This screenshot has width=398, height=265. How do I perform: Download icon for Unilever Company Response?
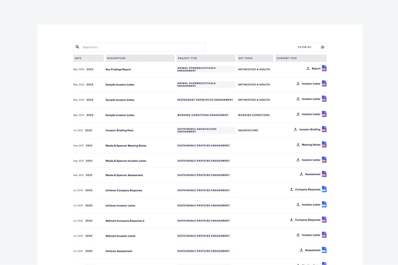click(x=292, y=189)
